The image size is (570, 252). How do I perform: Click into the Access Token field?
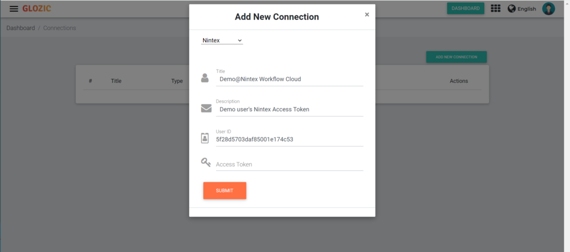[x=289, y=165]
